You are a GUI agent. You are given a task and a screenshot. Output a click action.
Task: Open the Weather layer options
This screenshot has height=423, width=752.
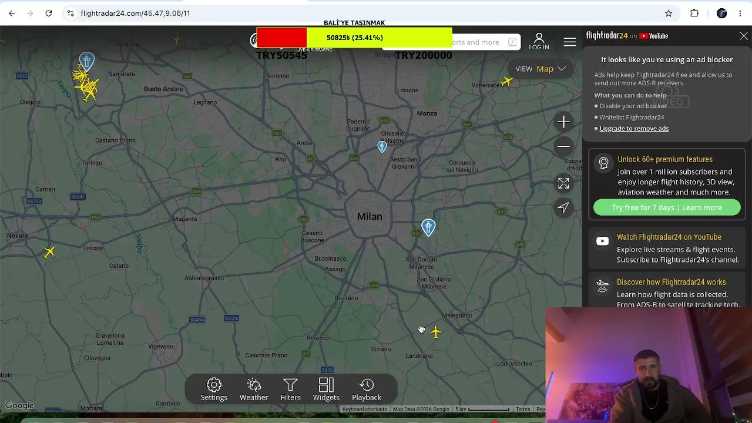254,390
